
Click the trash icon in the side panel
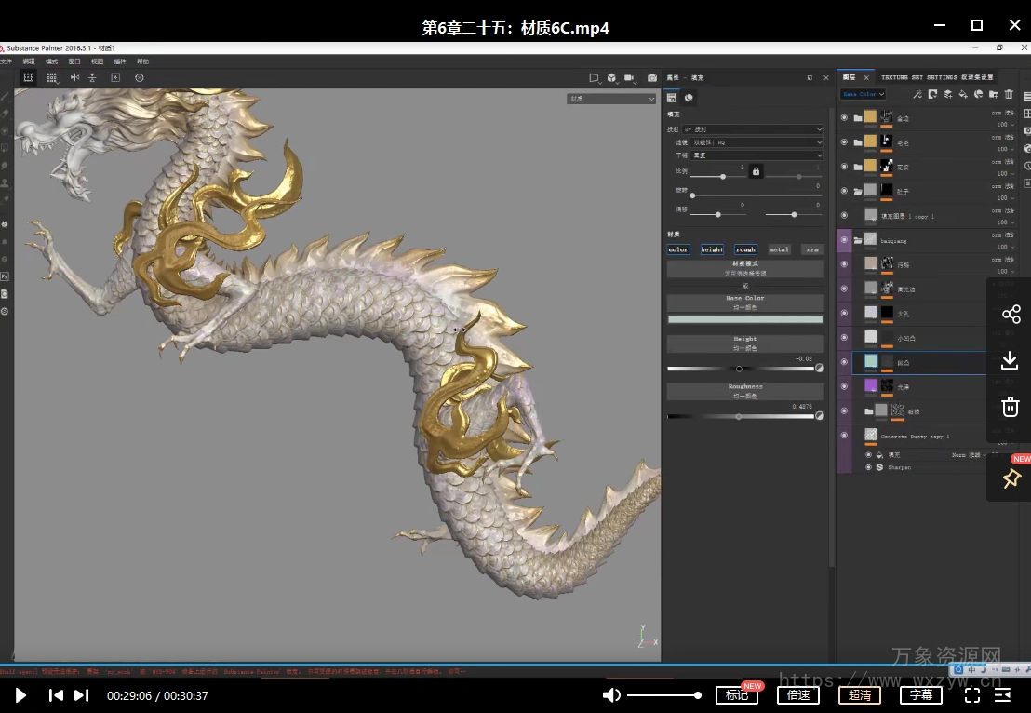[1011, 407]
